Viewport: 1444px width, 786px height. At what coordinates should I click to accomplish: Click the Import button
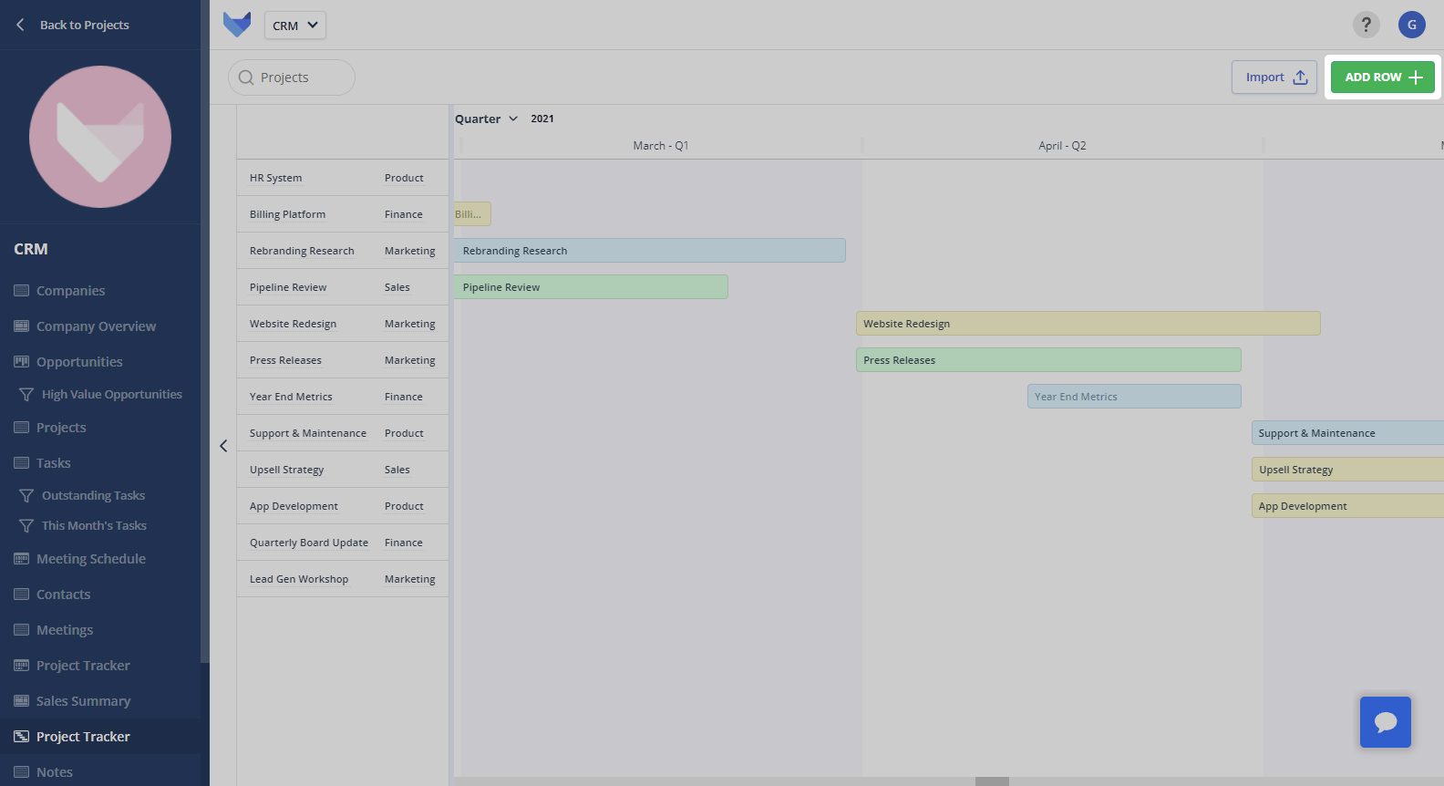pyautogui.click(x=1274, y=78)
